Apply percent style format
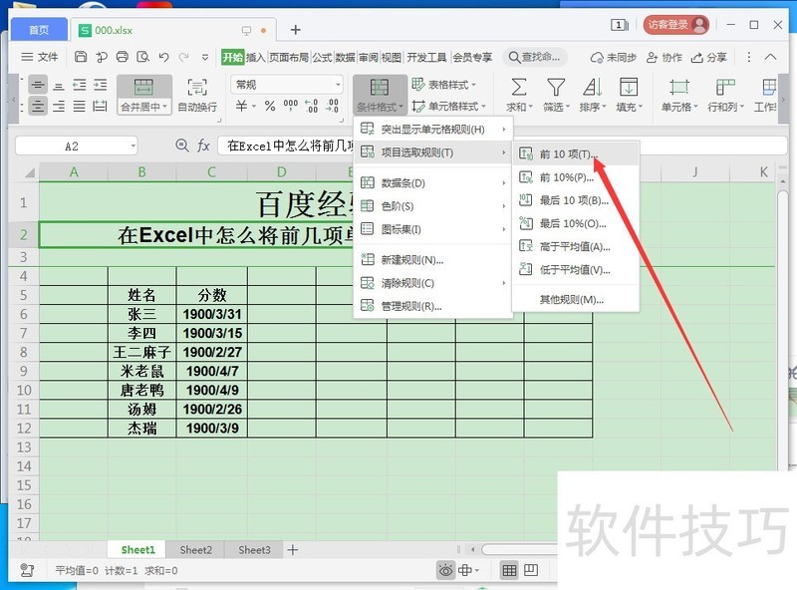Image resolution: width=797 pixels, height=590 pixels. point(270,106)
